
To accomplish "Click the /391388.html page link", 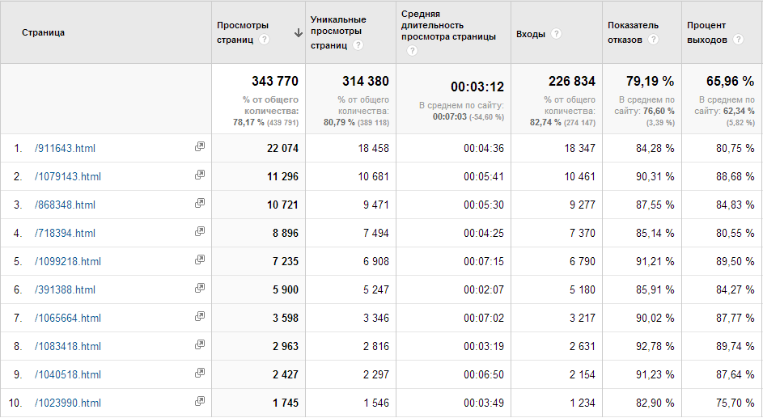I will click(x=65, y=289).
